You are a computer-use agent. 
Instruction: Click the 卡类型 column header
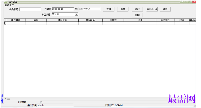113,20
